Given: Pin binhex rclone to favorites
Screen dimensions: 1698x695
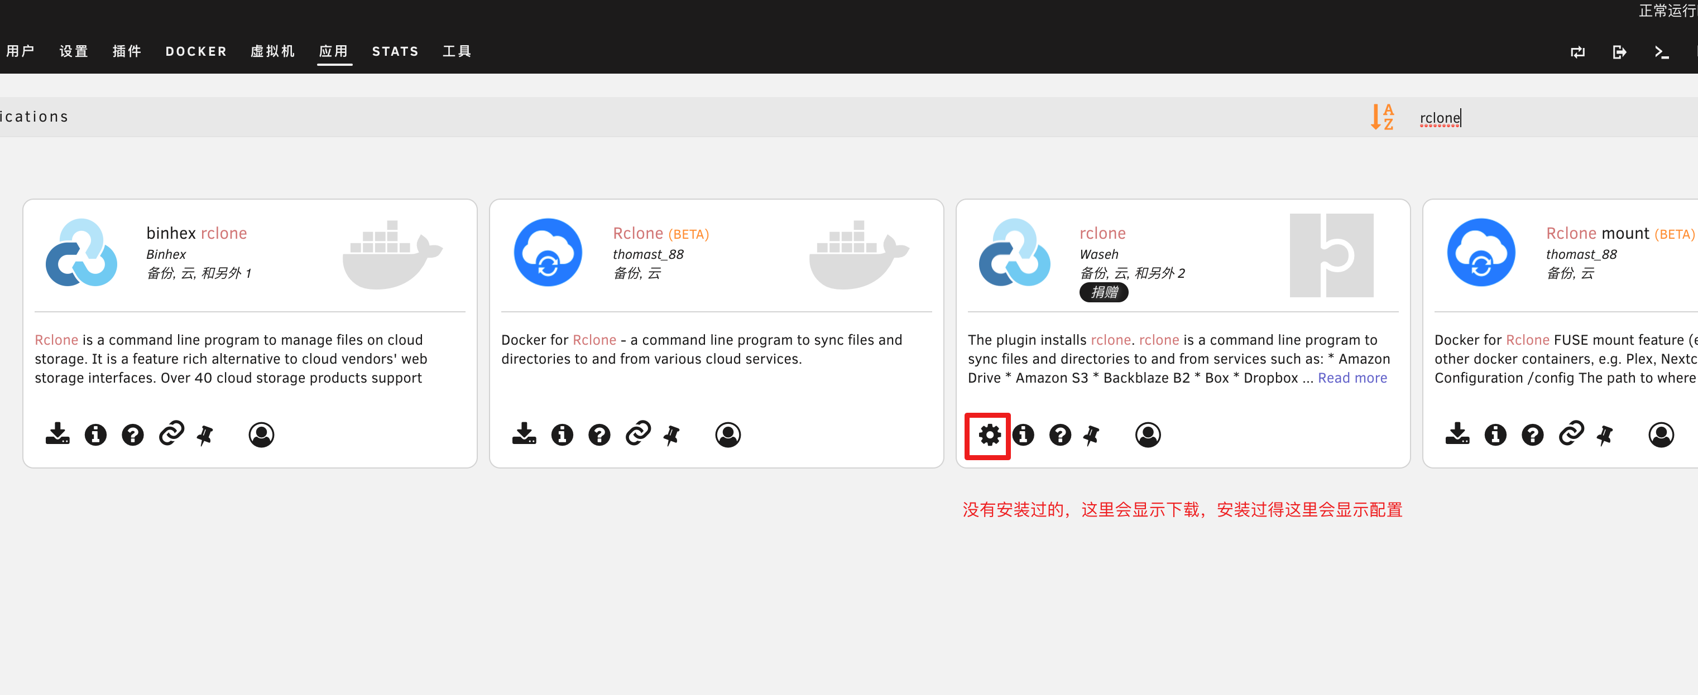Looking at the screenshot, I should point(204,435).
